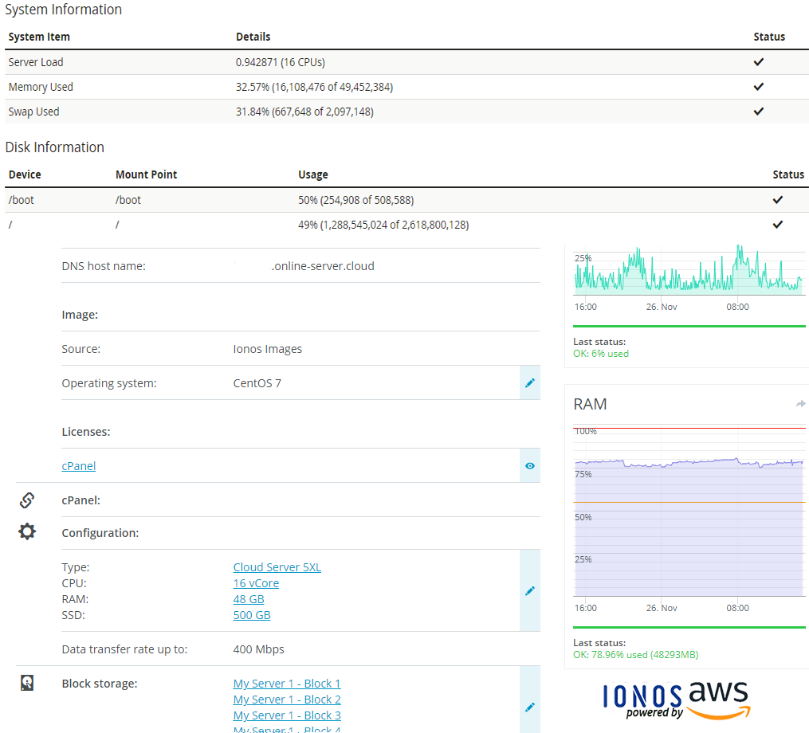
Task: Open My Server 1 - Block 1
Action: coord(287,684)
